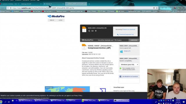Click the padlock site security icon
Viewport: 186px width, 104px height.
click(11, 8)
